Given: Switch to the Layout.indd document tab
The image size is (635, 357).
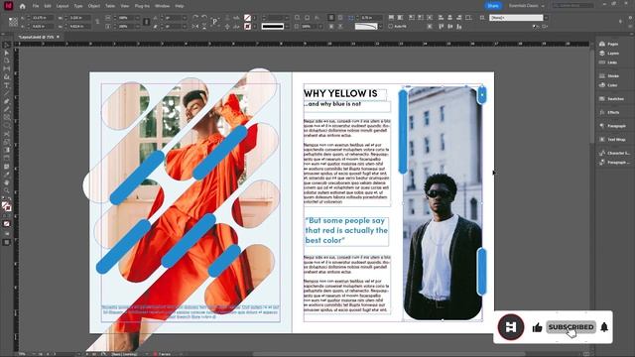Looking at the screenshot, I should tap(37, 37).
